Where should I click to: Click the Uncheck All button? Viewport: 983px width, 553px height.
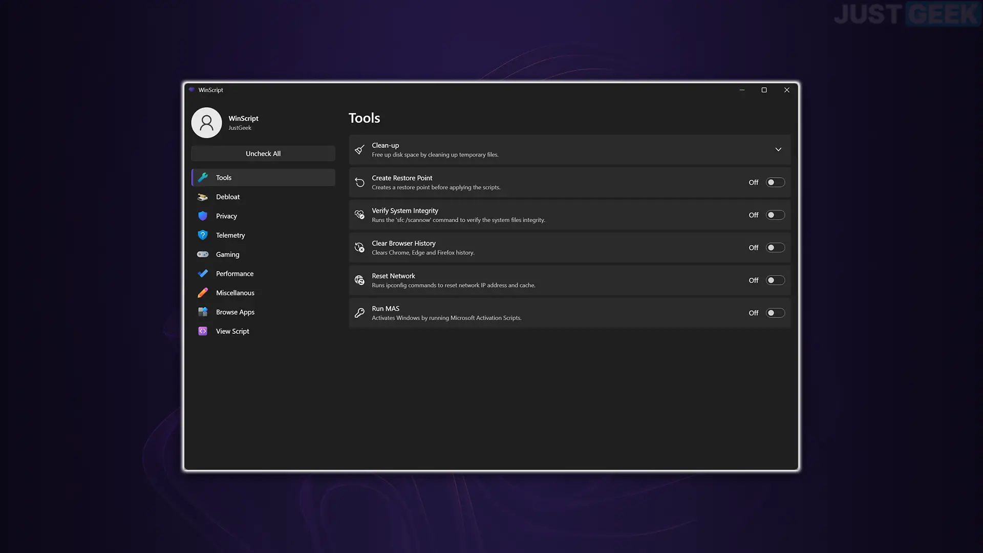coord(263,154)
